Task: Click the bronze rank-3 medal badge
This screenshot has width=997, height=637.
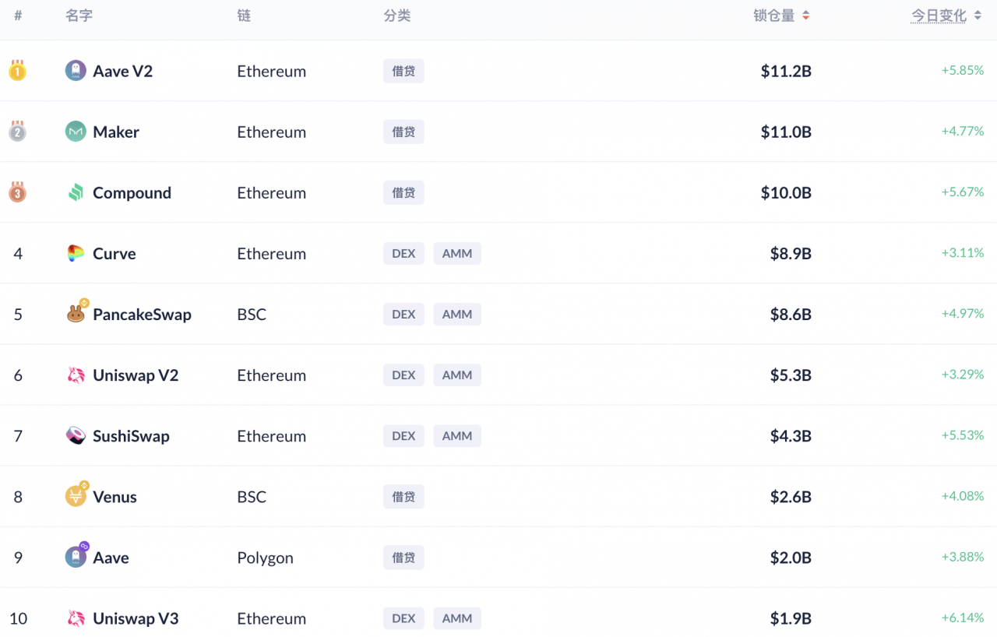Action: pyautogui.click(x=17, y=192)
